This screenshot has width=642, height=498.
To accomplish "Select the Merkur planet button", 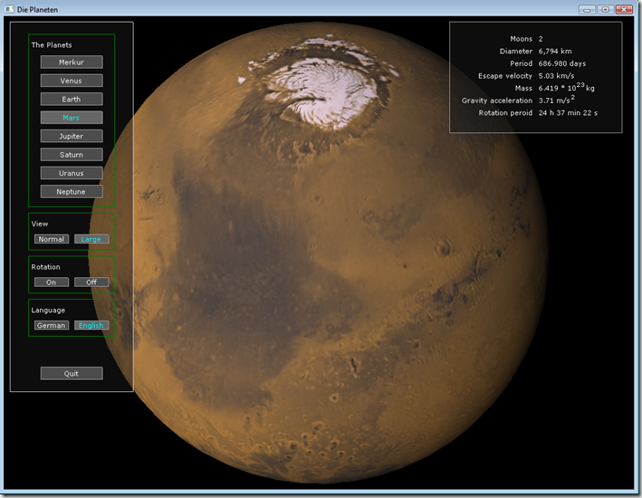I will point(72,62).
